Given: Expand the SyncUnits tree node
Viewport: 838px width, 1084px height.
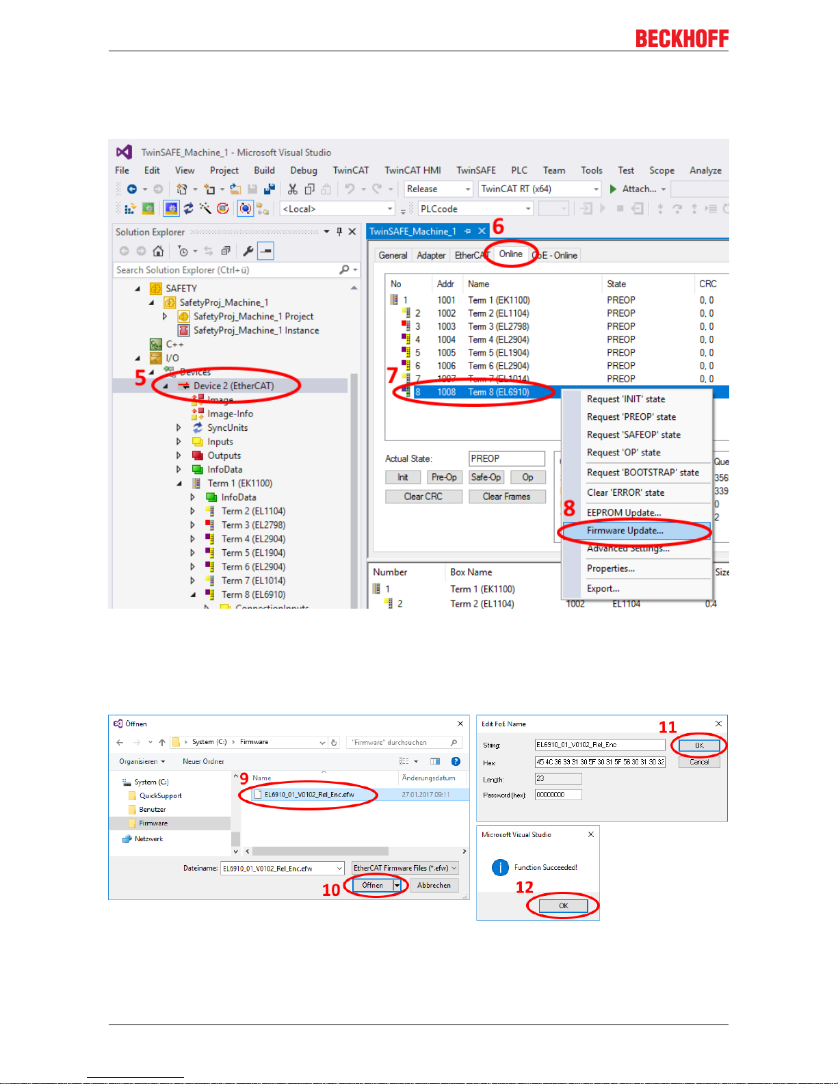Looking at the screenshot, I should (x=179, y=427).
